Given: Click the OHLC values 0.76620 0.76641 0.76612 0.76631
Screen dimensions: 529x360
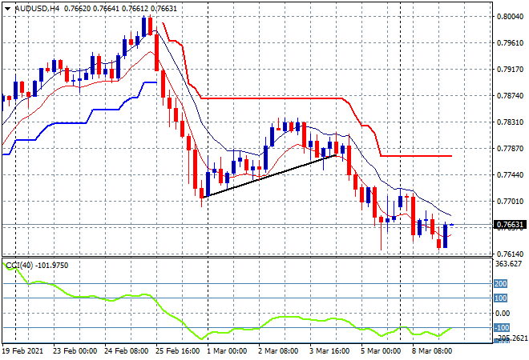Looking at the screenshot, I should (120, 9).
